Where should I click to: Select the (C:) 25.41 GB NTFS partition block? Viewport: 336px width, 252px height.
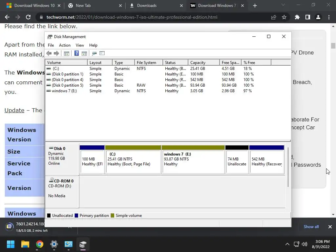[x=133, y=159]
